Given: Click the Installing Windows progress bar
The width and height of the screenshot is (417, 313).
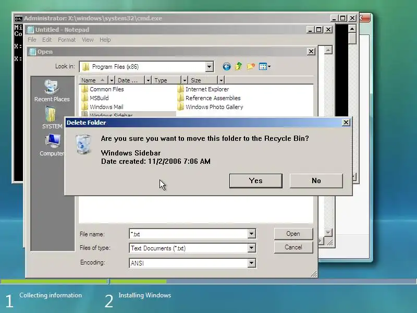Looking at the screenshot, I should [263, 281].
